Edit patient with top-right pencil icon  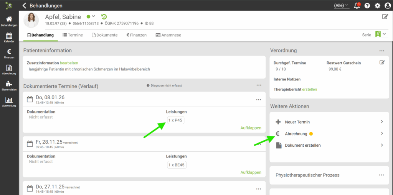[x=385, y=16]
